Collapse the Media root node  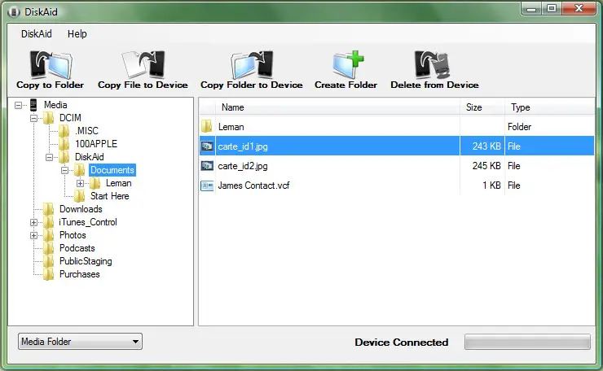coord(18,105)
